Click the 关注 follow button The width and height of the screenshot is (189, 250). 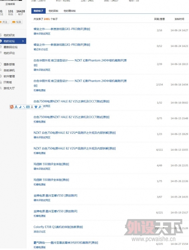pyautogui.click(x=4, y=22)
